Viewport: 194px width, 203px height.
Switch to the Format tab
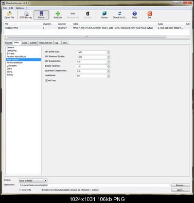tap(8, 43)
